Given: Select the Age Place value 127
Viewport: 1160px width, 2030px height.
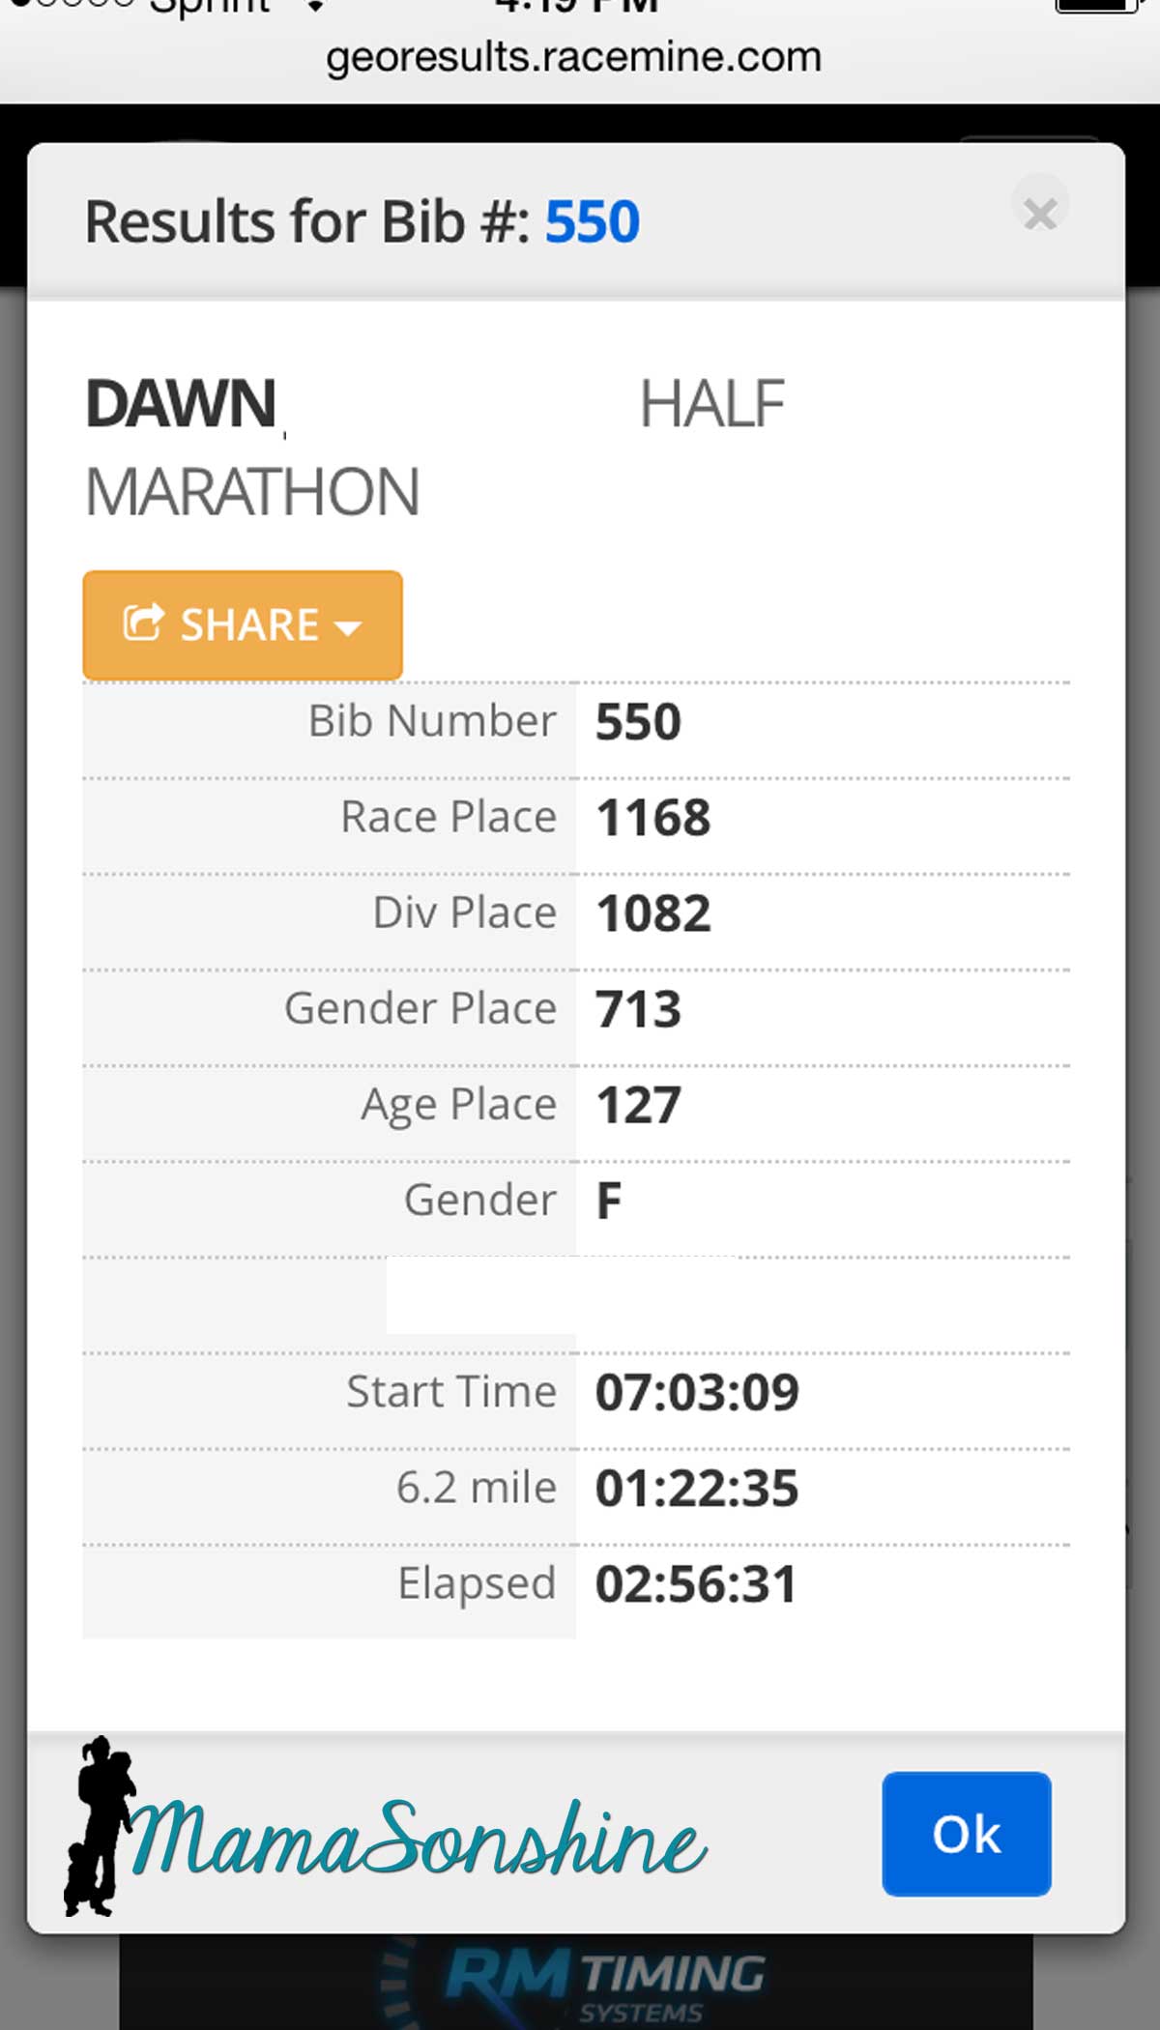Looking at the screenshot, I should pos(638,1105).
